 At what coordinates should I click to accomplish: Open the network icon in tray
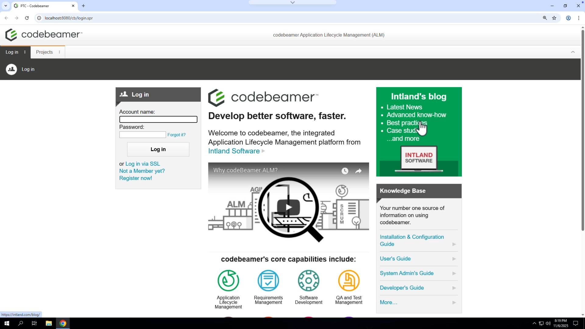[541, 323]
